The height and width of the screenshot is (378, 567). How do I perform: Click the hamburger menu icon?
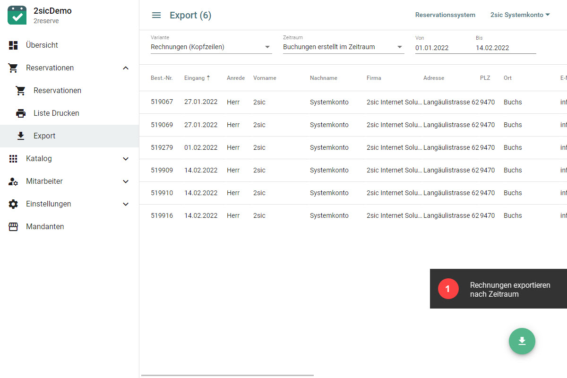click(x=156, y=15)
